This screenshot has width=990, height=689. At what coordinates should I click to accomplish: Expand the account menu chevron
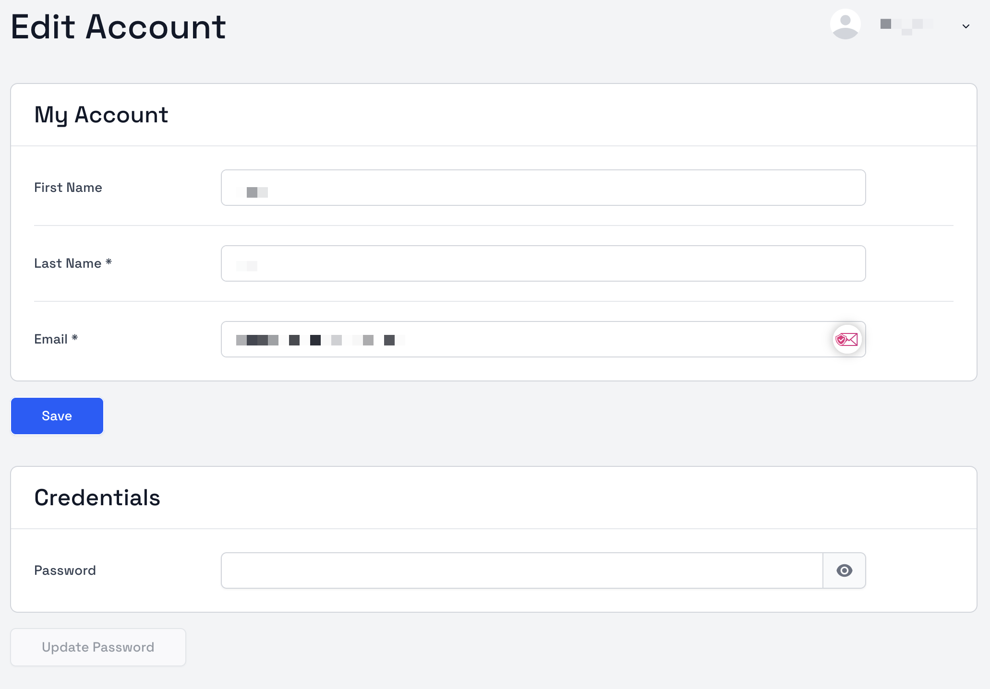click(x=966, y=26)
